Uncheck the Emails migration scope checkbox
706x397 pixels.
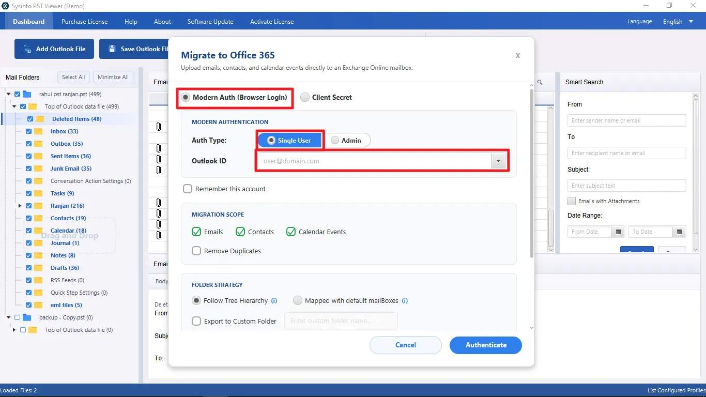[196, 232]
